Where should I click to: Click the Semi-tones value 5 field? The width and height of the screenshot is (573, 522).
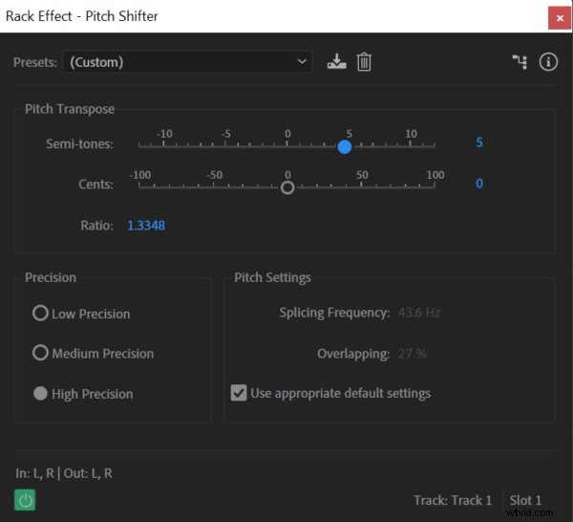(x=479, y=143)
